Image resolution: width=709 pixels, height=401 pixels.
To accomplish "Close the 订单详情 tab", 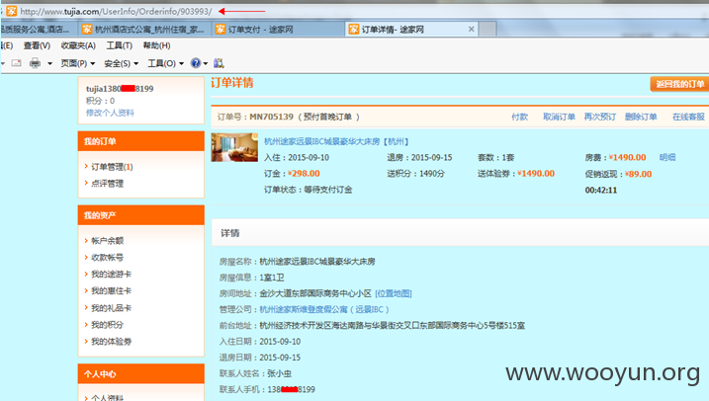I will pos(471,29).
